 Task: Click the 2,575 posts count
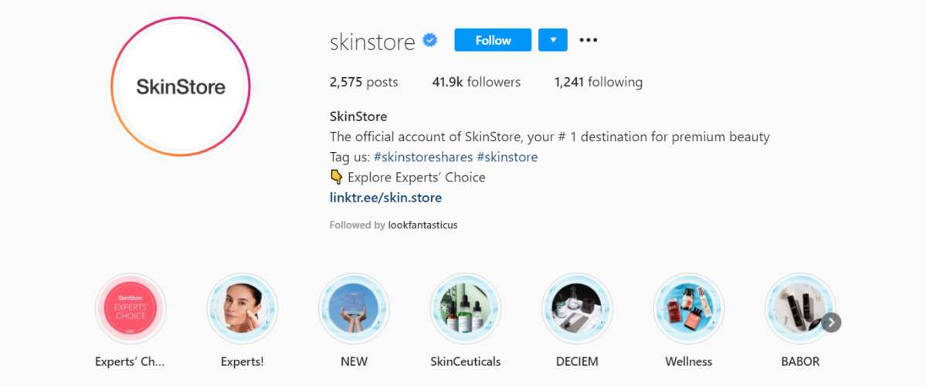coord(364,82)
